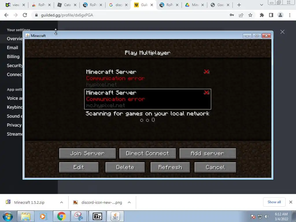
Task: Open the Chrome three-dot menu
Action: tap(290, 15)
